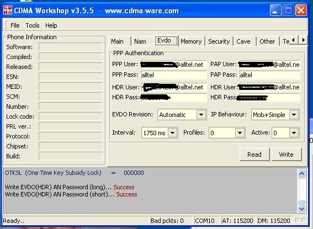Screen dimensions: 313x229
Task: Click the SCM field in Phone Information
Action: [71, 97]
